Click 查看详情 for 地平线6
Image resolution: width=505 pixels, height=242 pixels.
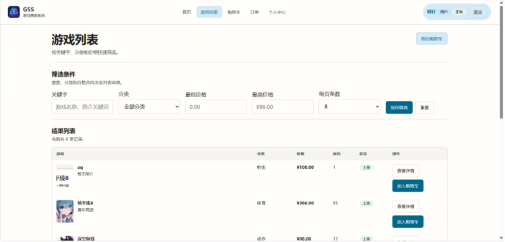pyautogui.click(x=405, y=206)
